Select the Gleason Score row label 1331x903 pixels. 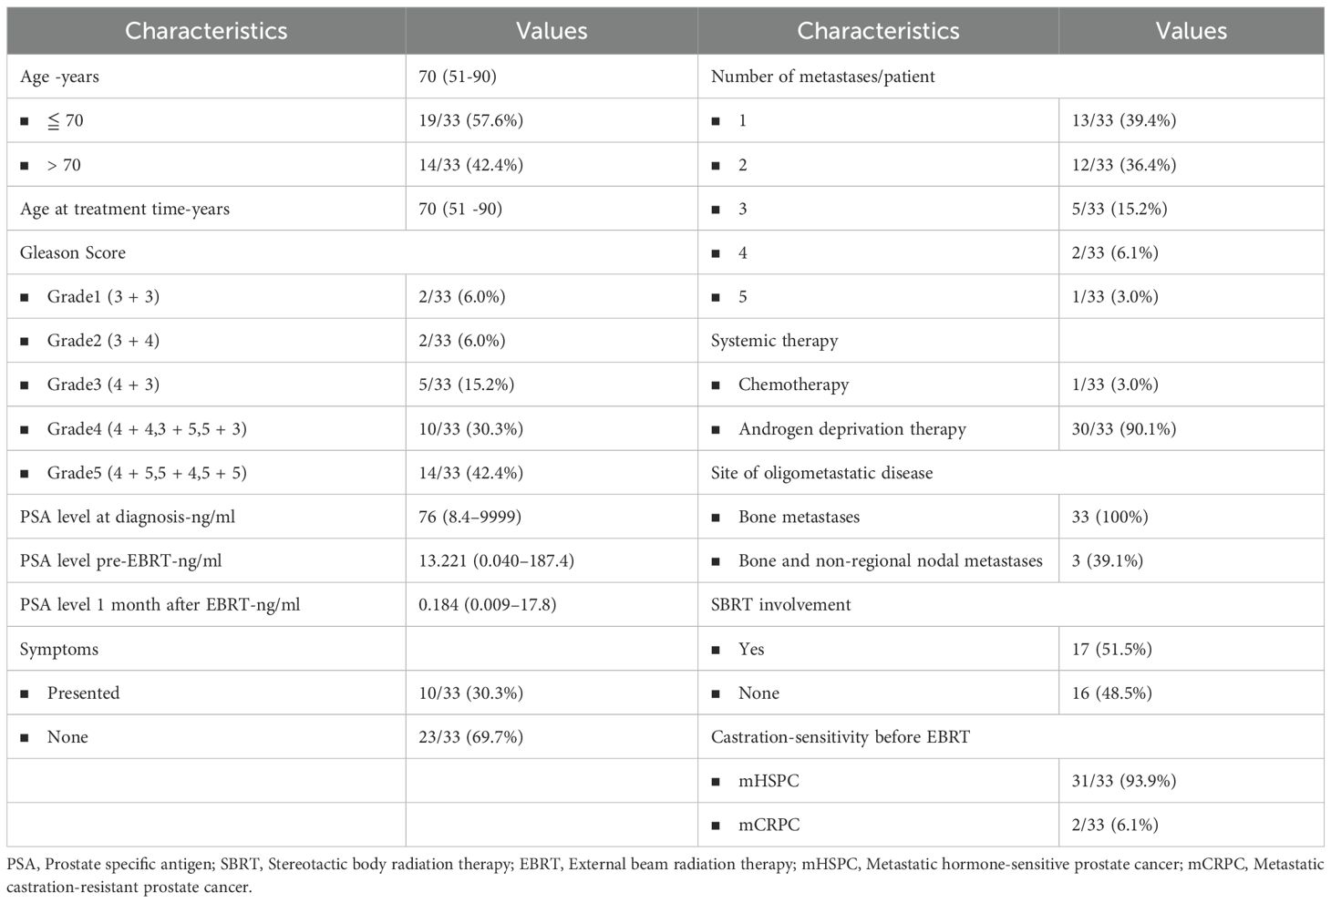tap(73, 252)
